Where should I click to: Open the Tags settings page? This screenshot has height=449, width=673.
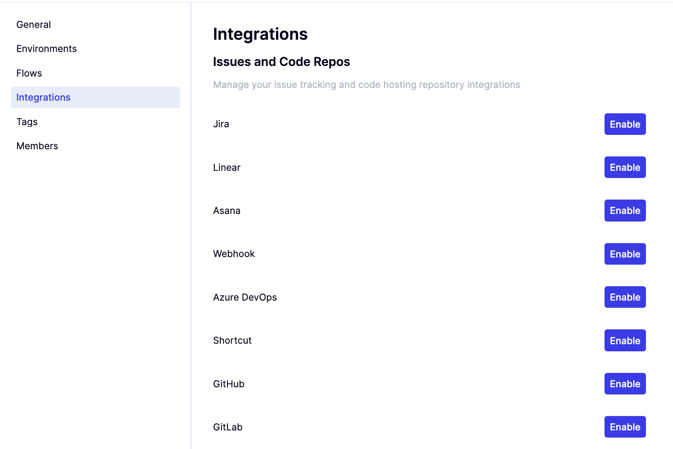point(27,122)
